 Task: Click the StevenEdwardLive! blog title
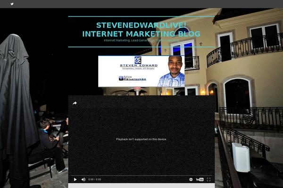141,29
